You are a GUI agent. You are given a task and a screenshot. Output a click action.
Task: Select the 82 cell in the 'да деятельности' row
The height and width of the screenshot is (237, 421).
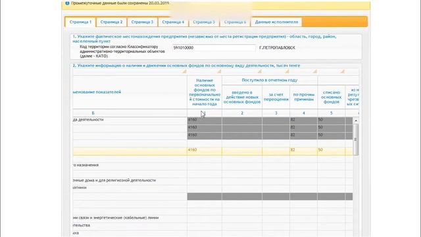pyautogui.click(x=303, y=120)
